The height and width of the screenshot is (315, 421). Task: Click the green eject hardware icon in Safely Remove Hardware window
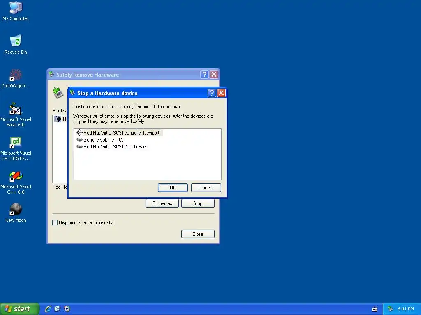pos(58,93)
